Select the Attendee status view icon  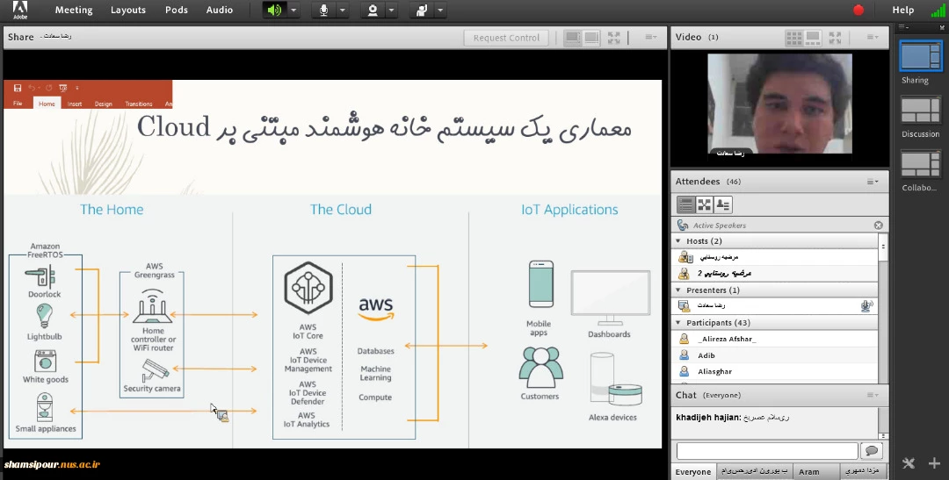tap(723, 205)
